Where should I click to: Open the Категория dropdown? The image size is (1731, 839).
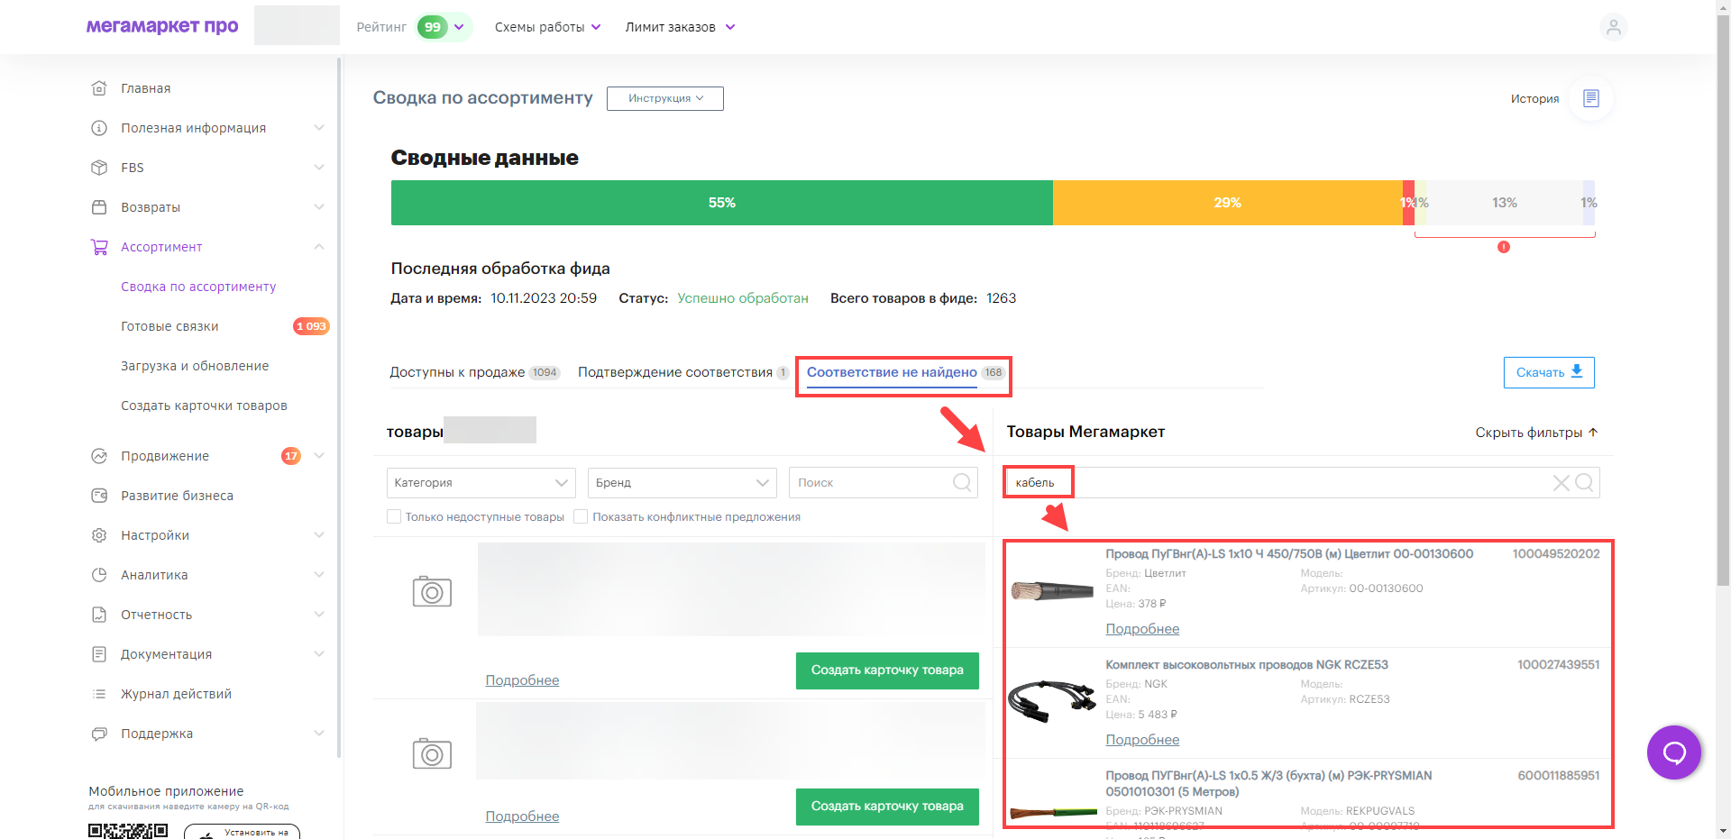481,483
